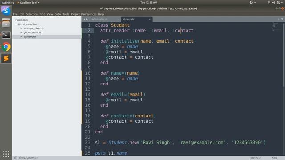Click line number 1 in the gutter
The height and width of the screenshot is (160, 285).
tap(89, 25)
